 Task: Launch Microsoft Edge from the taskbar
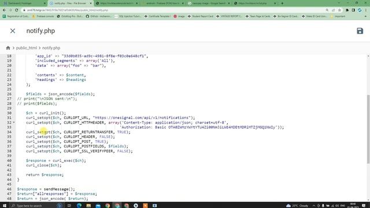[x=79, y=206]
